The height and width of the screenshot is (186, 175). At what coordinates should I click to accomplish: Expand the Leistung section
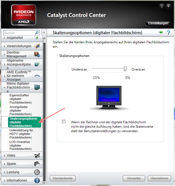coord(4,172)
